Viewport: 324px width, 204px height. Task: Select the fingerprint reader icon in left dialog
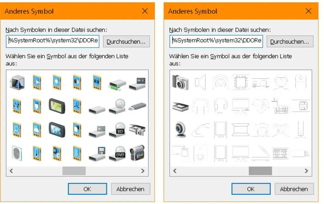pos(17,153)
